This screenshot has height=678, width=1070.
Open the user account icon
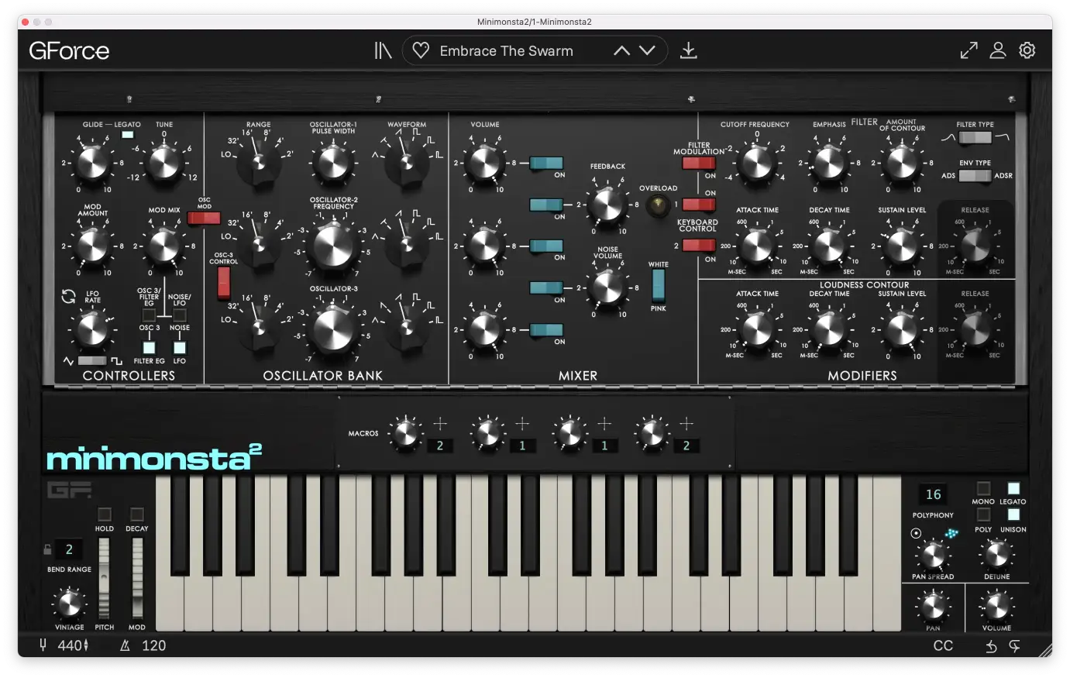coord(998,50)
